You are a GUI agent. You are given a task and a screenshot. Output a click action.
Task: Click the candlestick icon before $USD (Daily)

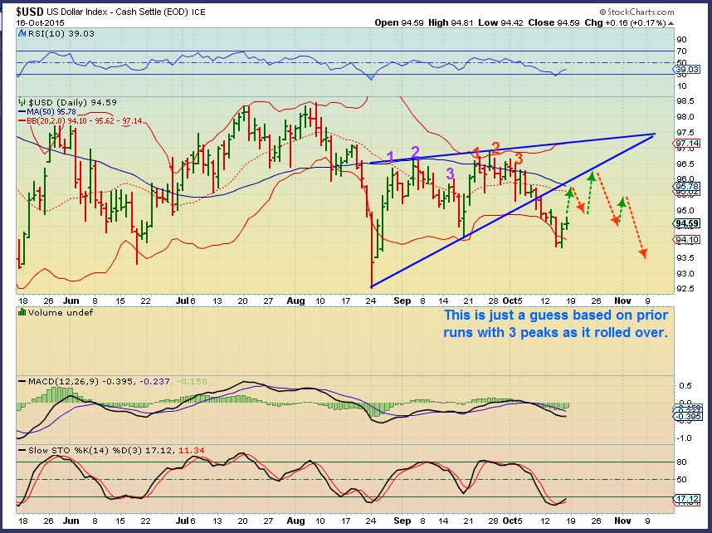coord(22,103)
